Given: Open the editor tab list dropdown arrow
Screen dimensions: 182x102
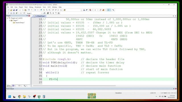Looking at the screenshot, I should pos(173,16).
